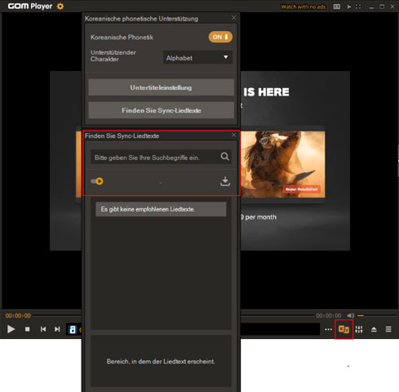Screen dimensions: 399x392
Task: Expand the Alphabet character dropdown
Action: [197, 58]
